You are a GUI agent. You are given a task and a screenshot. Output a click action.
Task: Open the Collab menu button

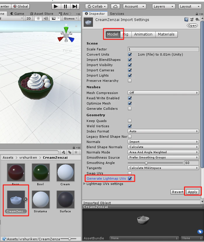click(96, 6)
